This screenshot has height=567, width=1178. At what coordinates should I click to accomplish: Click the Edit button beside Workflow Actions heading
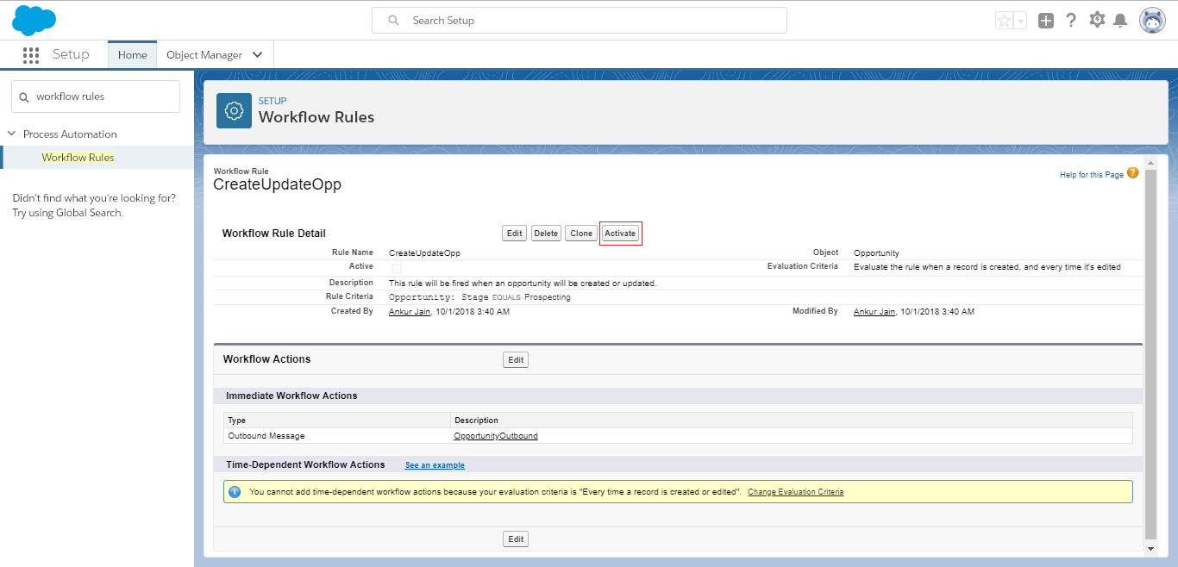(x=516, y=360)
